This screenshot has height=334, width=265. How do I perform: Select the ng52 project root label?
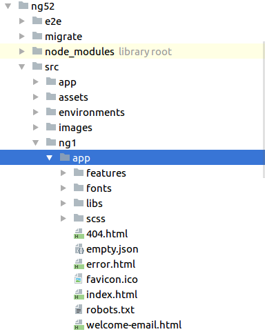pyautogui.click(x=43, y=6)
